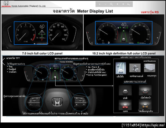Viewport: 166px width, 128px height.
Task: Click the headlights-on car status thumbnail
Action: click(x=145, y=90)
